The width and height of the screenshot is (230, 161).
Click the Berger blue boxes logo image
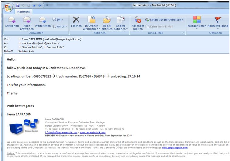pyautogui.click(x=24, y=127)
